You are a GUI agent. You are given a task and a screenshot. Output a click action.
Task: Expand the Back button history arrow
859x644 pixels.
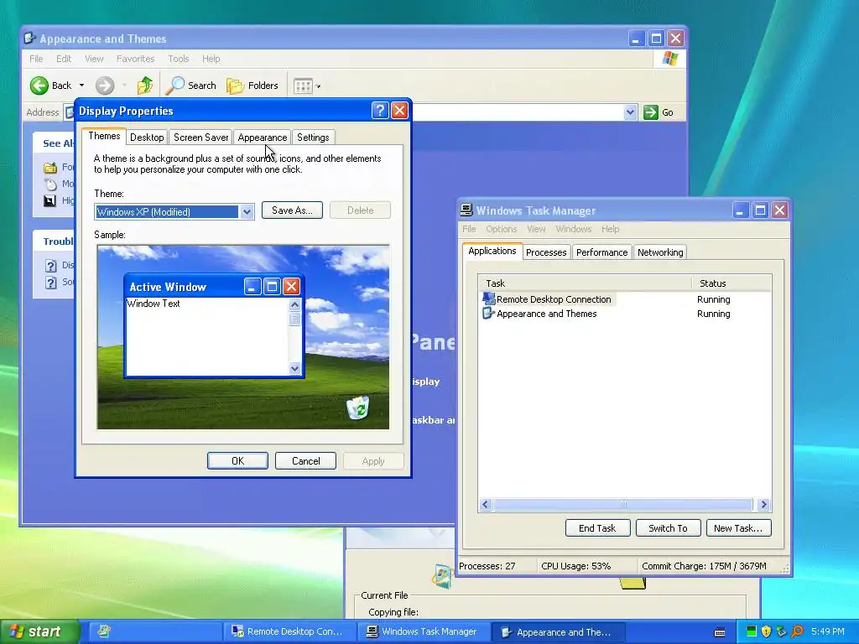[x=81, y=86]
